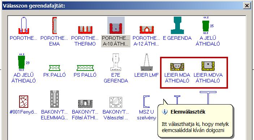Select the E GERENDA beam

(x=177, y=29)
